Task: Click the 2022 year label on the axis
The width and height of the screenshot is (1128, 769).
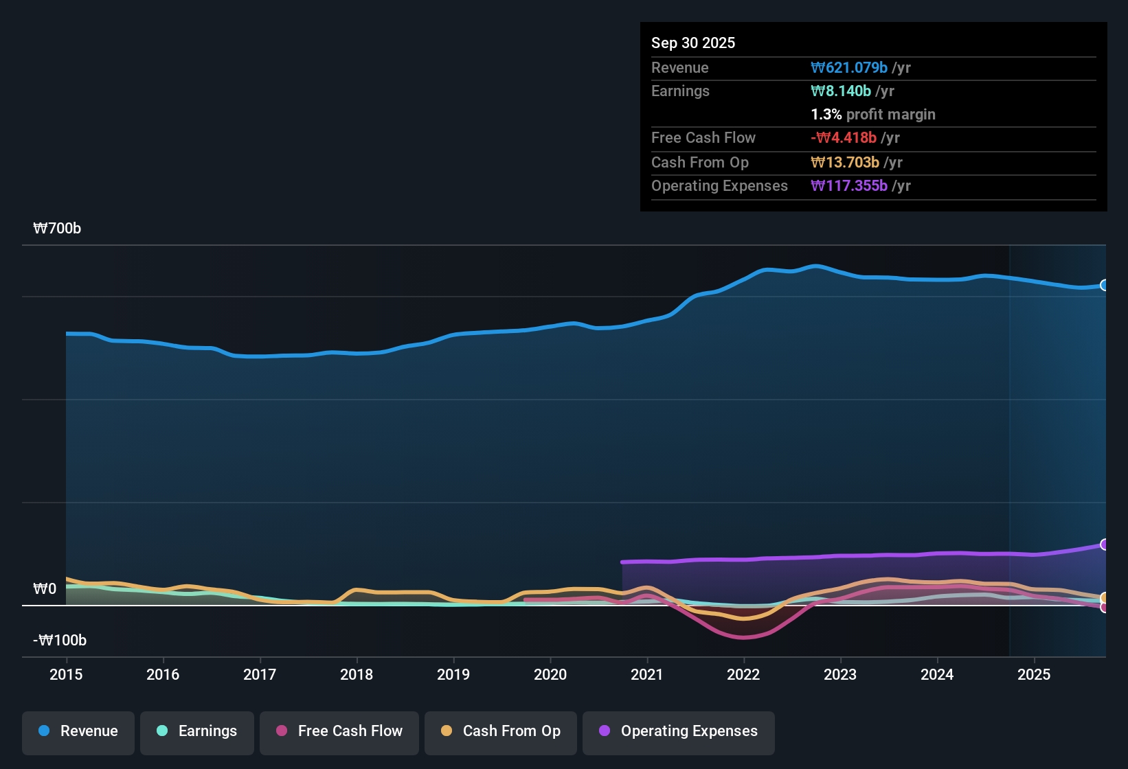Action: pos(743,675)
